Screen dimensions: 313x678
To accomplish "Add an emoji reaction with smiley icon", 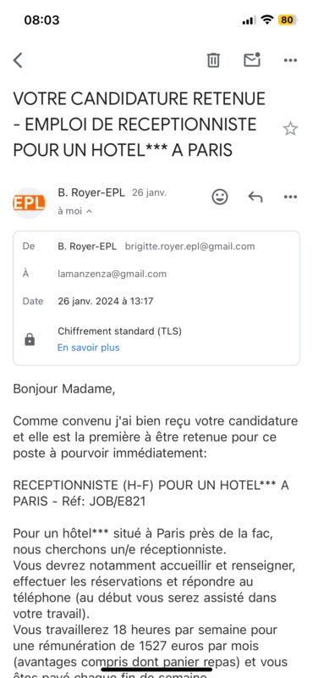I will coord(220,197).
